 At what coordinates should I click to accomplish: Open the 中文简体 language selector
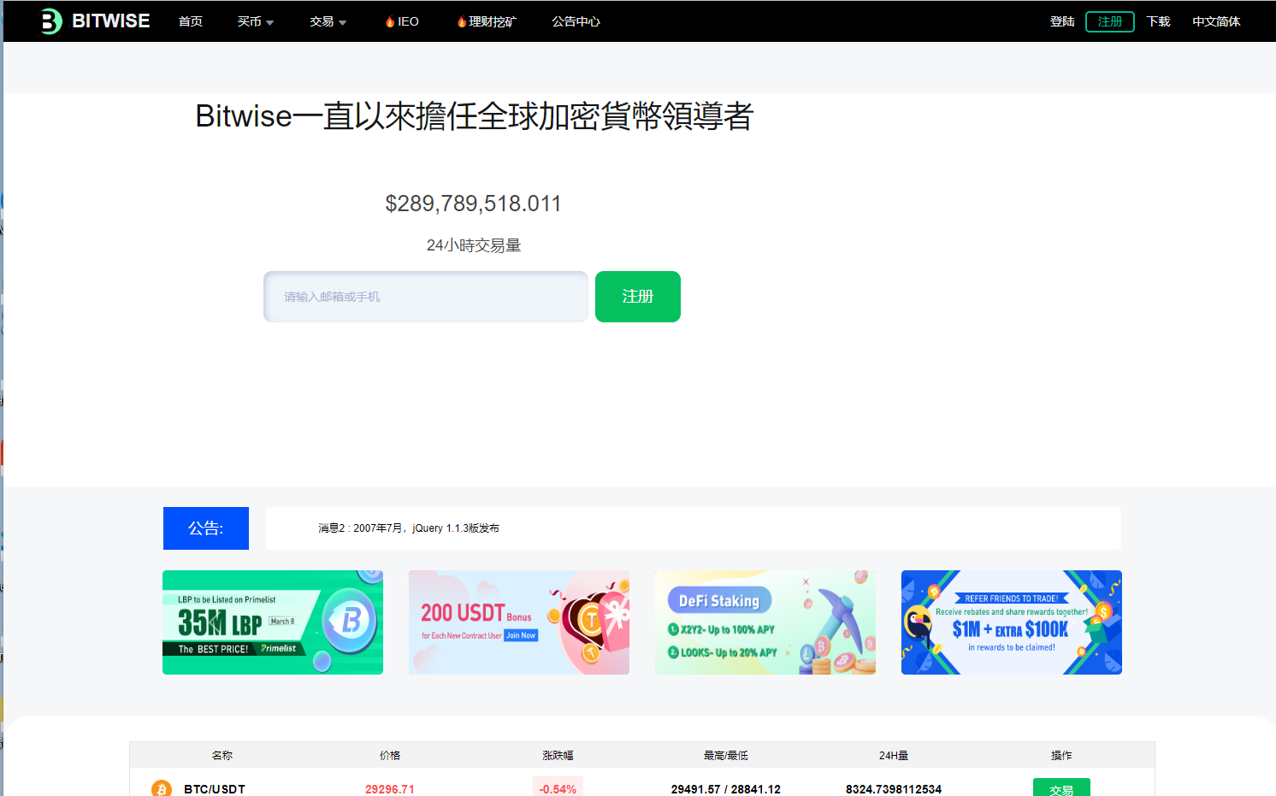(x=1215, y=22)
